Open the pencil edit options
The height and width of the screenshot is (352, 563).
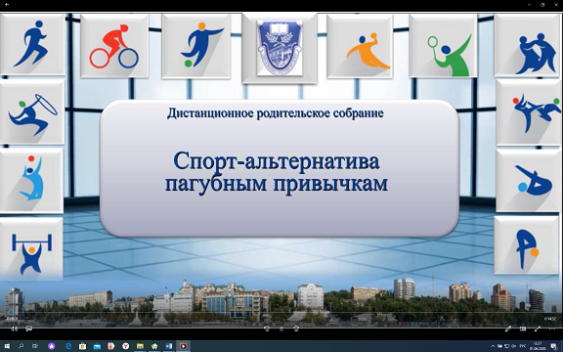coord(508,329)
